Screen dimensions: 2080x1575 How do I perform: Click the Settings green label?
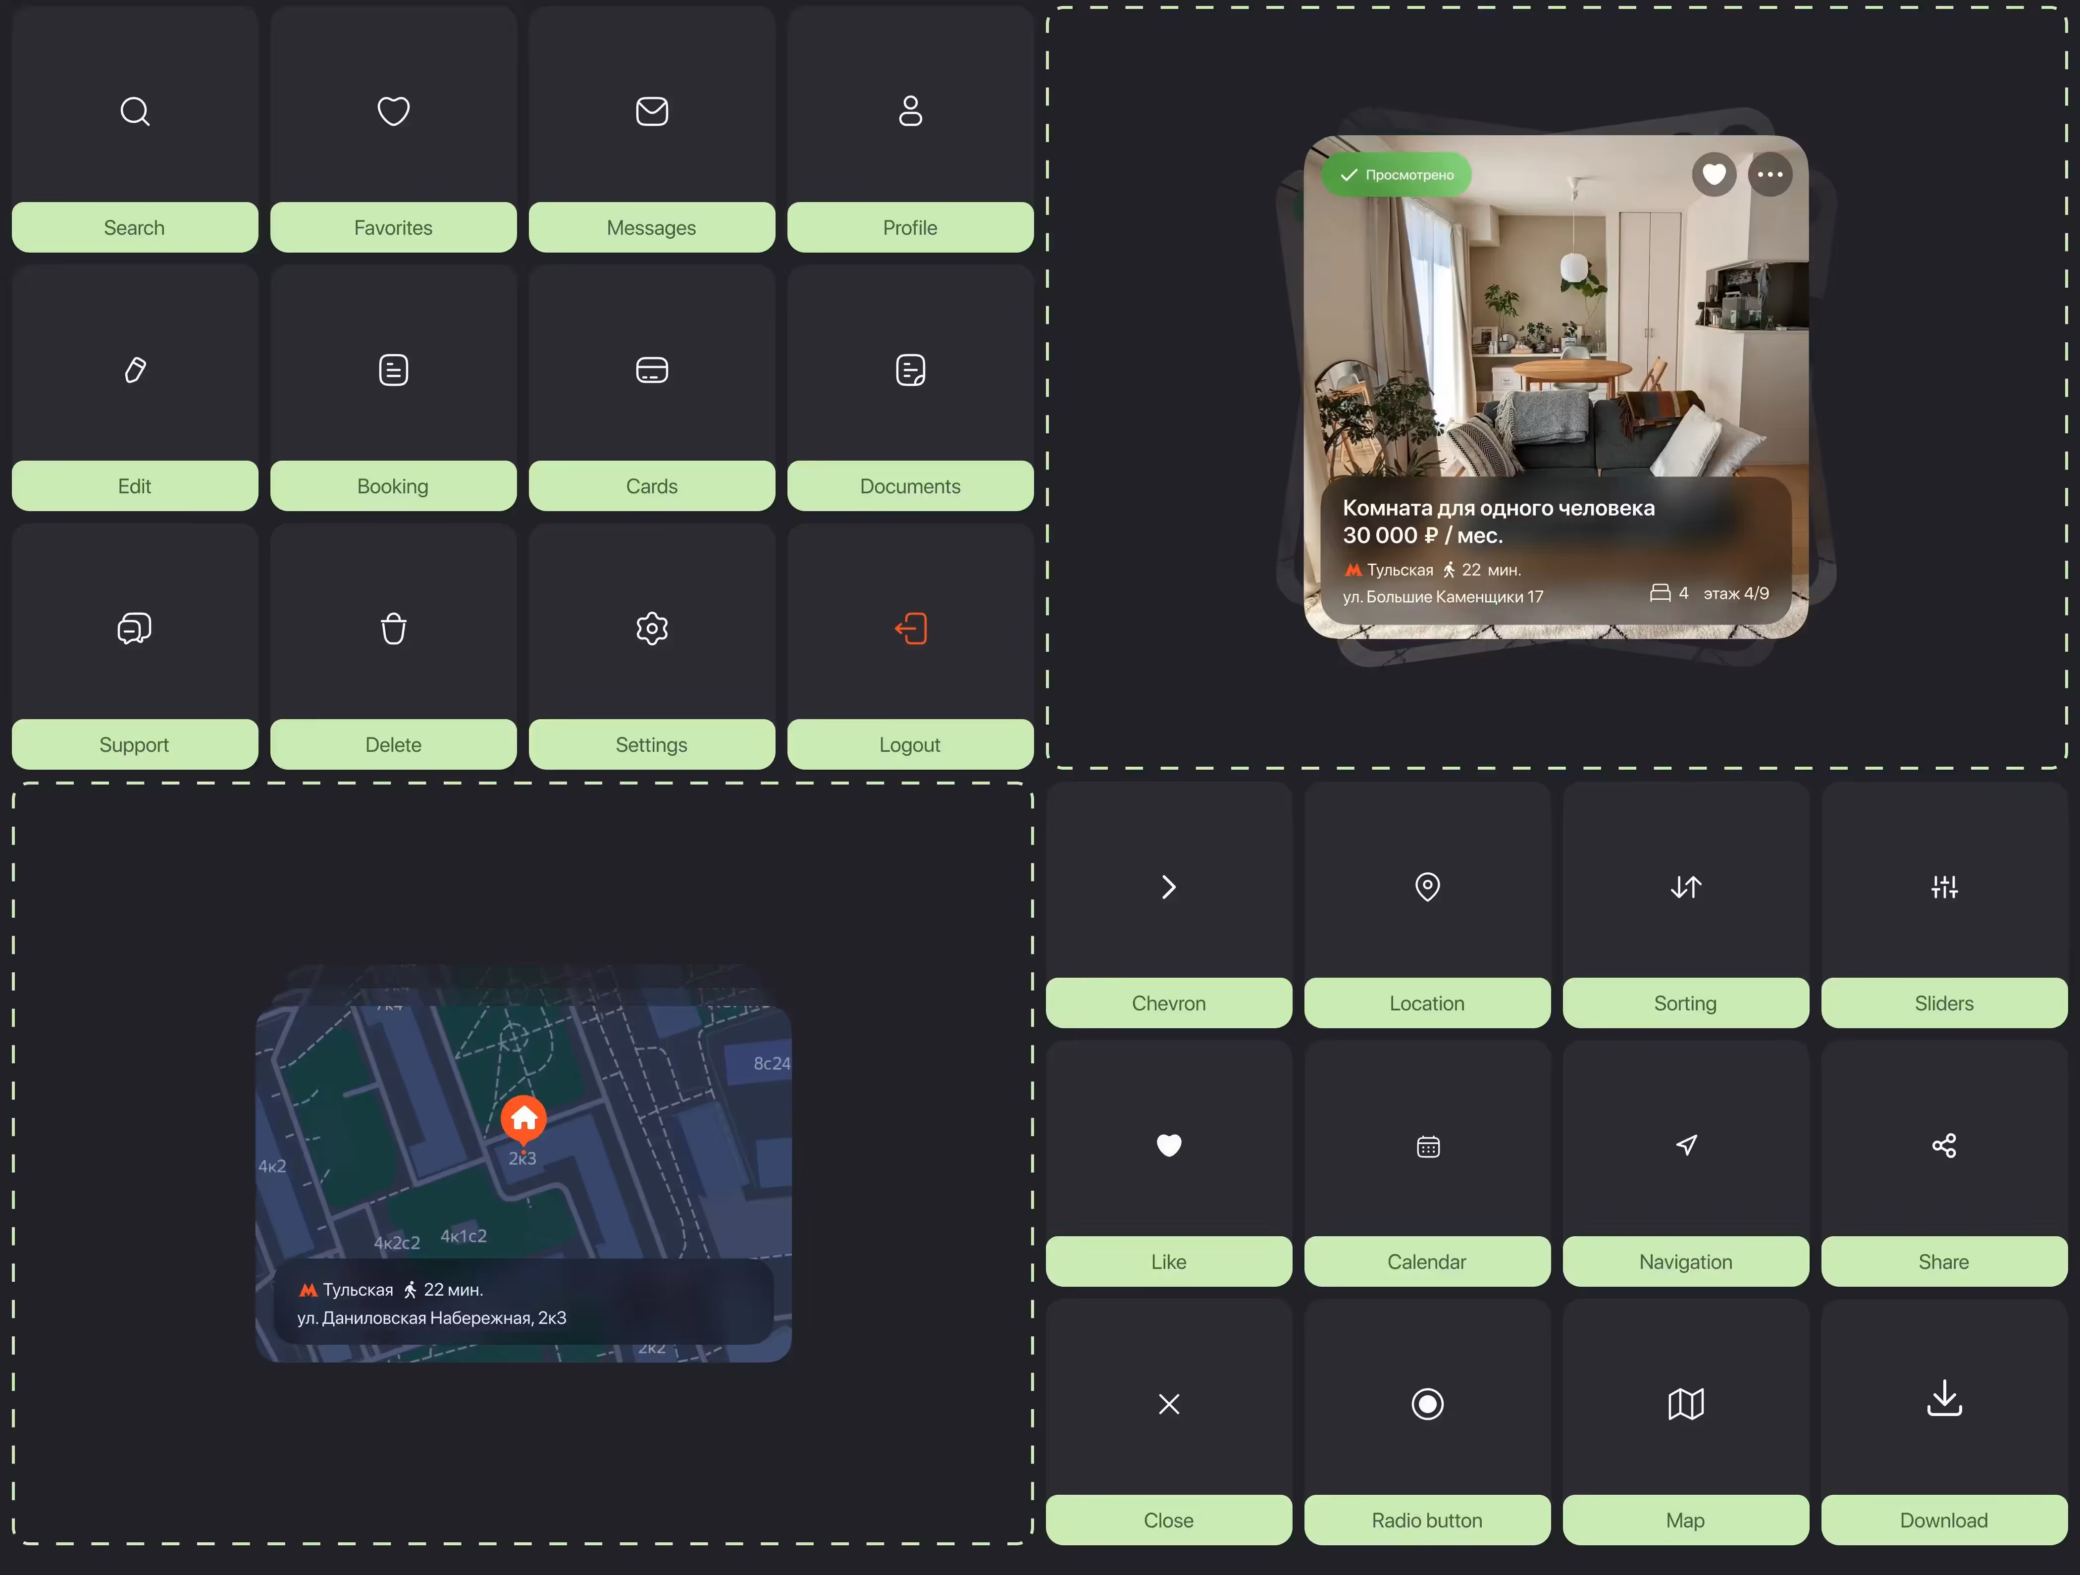pyautogui.click(x=652, y=745)
